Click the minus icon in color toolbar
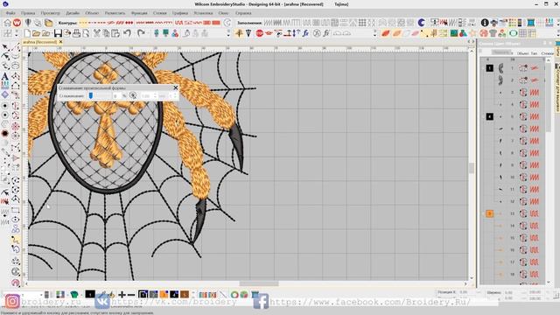The image size is (560, 315). pyautogui.click(x=131, y=295)
